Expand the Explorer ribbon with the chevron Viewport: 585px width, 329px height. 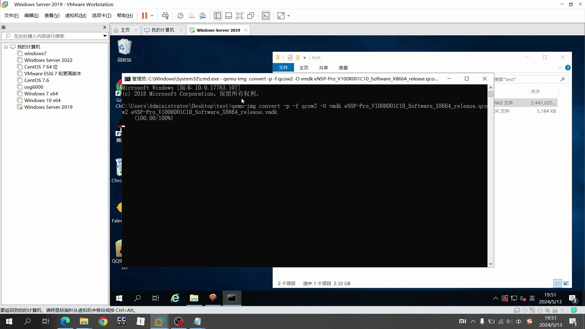[560, 68]
